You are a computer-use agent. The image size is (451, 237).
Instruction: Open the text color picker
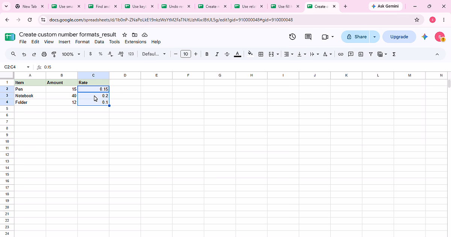237,54
